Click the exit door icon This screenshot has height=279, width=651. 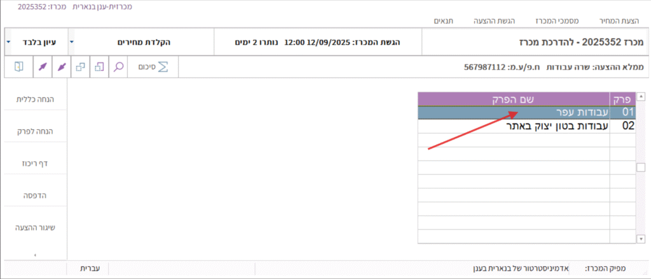[18, 67]
